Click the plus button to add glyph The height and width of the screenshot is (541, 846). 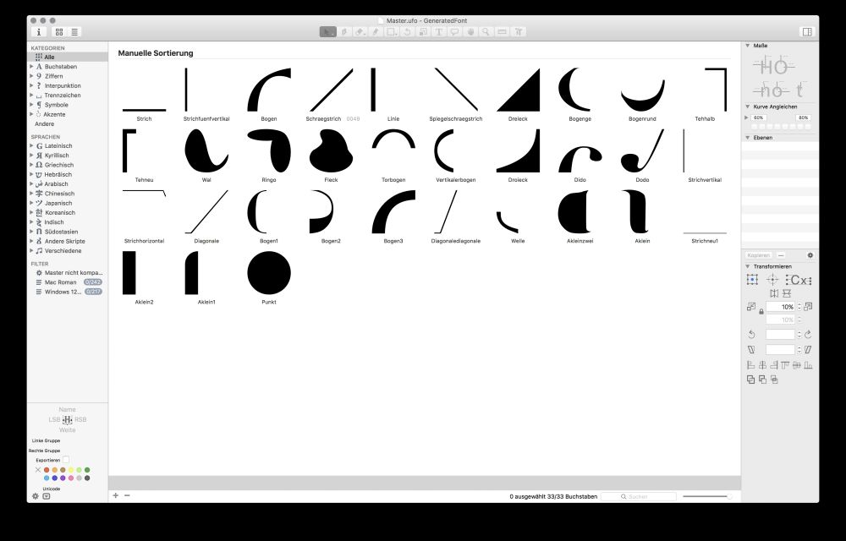pos(116,495)
